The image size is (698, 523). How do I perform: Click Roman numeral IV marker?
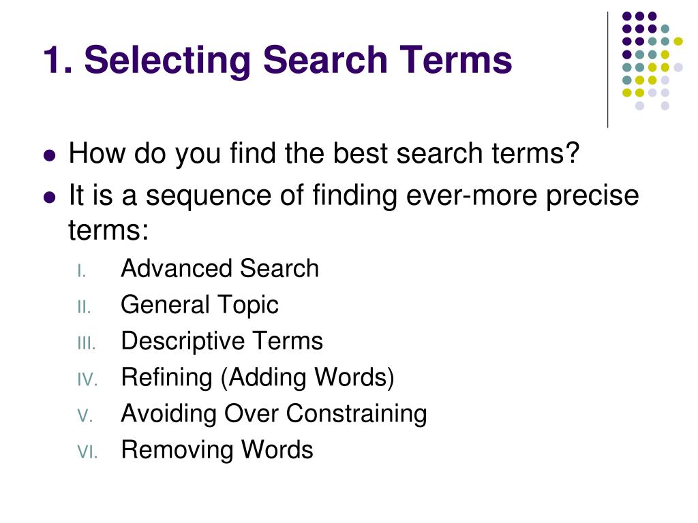pyautogui.click(x=87, y=380)
